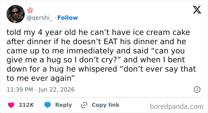
Task: Click the X logo in the corner
Action: pos(197,10)
